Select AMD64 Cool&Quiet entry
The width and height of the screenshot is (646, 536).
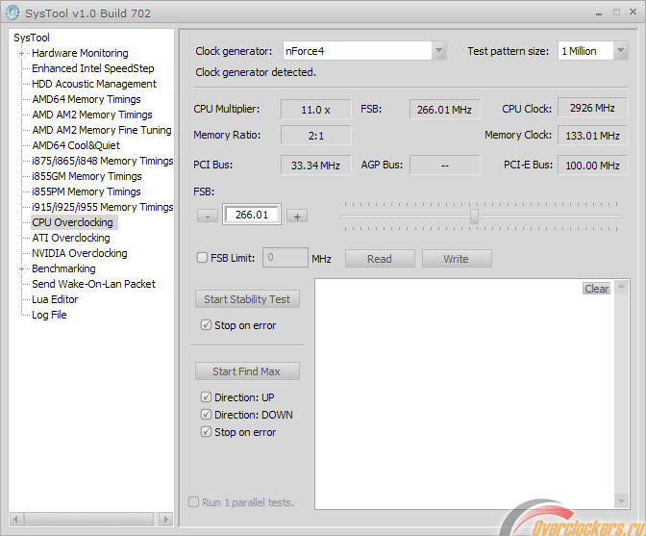click(76, 145)
